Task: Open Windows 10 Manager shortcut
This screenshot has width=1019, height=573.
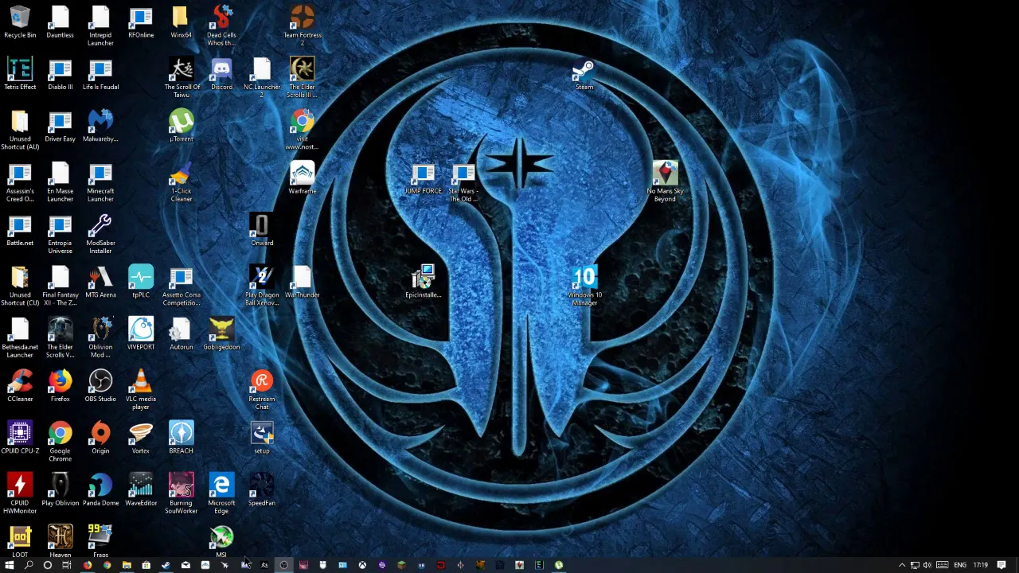Action: coord(584,285)
